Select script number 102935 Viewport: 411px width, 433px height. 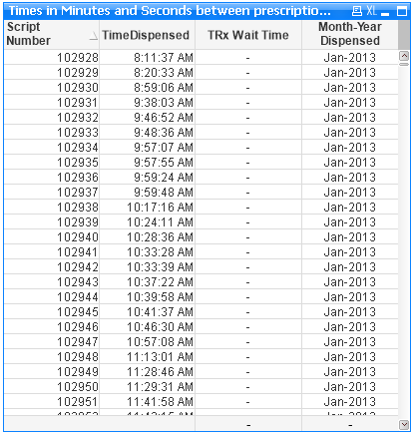coord(78,163)
